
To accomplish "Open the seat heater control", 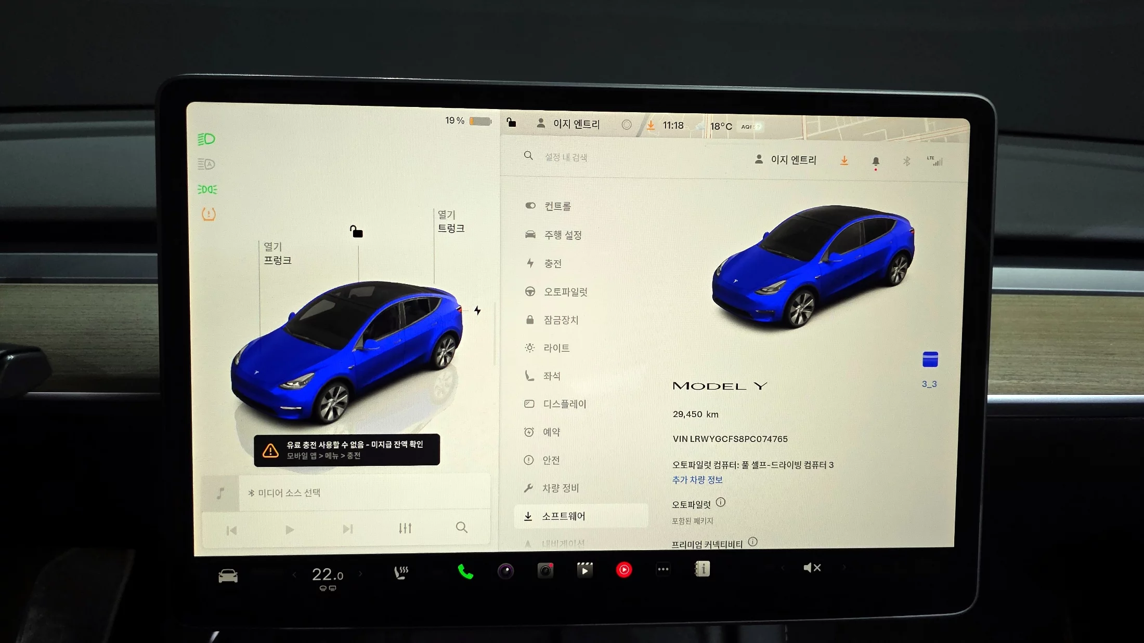I will click(401, 573).
